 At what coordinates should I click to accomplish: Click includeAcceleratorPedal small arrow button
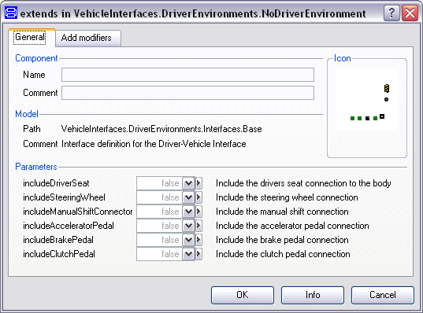coord(199,226)
